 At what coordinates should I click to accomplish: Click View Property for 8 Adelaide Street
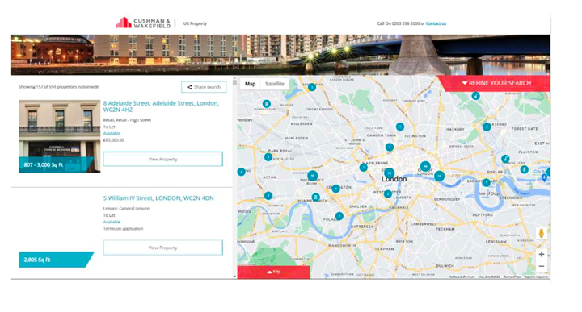pyautogui.click(x=163, y=159)
